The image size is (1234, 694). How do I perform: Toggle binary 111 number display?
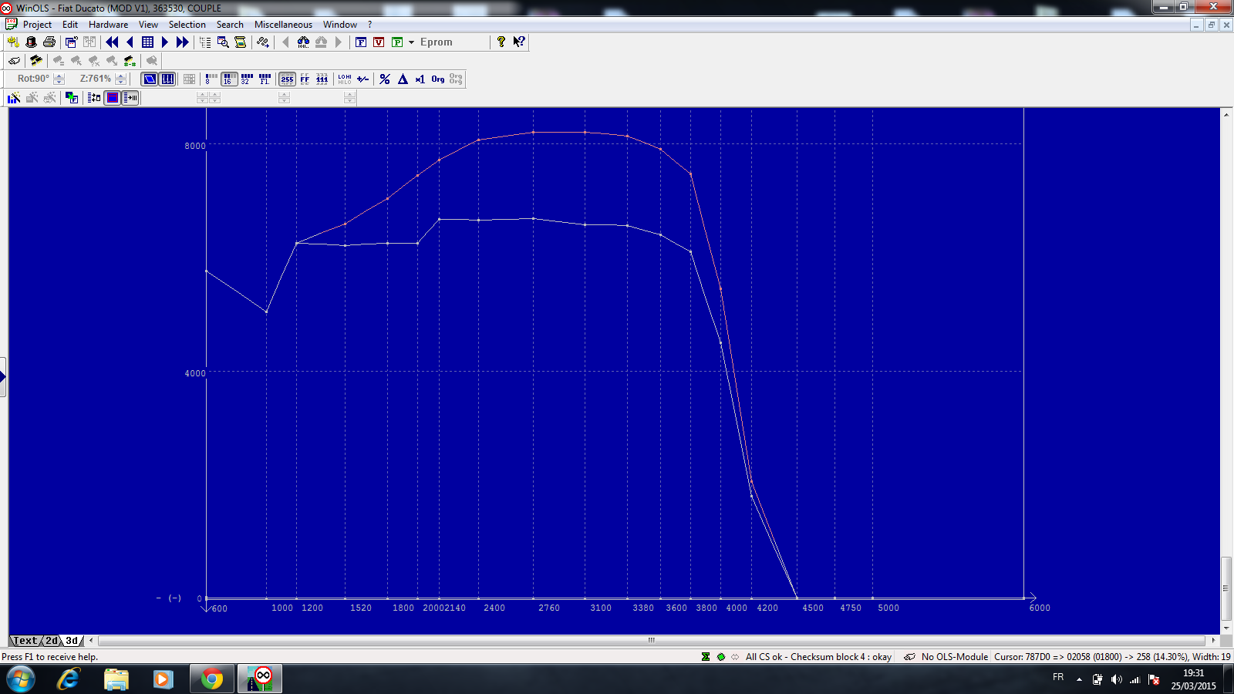pyautogui.click(x=322, y=79)
